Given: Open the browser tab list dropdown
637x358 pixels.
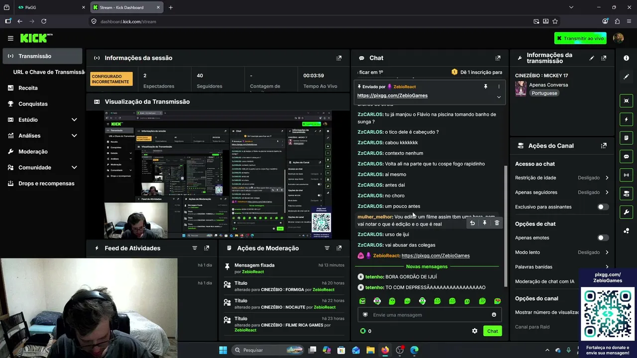Looking at the screenshot, I should point(571,7).
